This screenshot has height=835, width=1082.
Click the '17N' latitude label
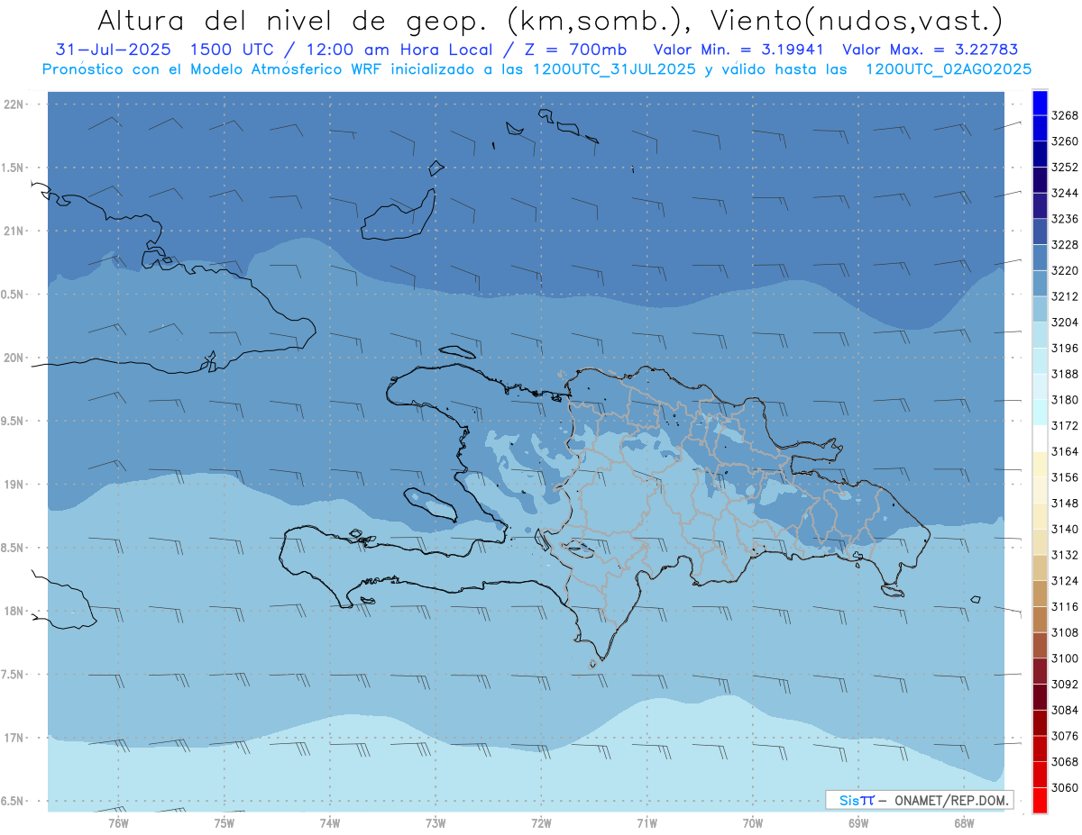[x=14, y=738]
